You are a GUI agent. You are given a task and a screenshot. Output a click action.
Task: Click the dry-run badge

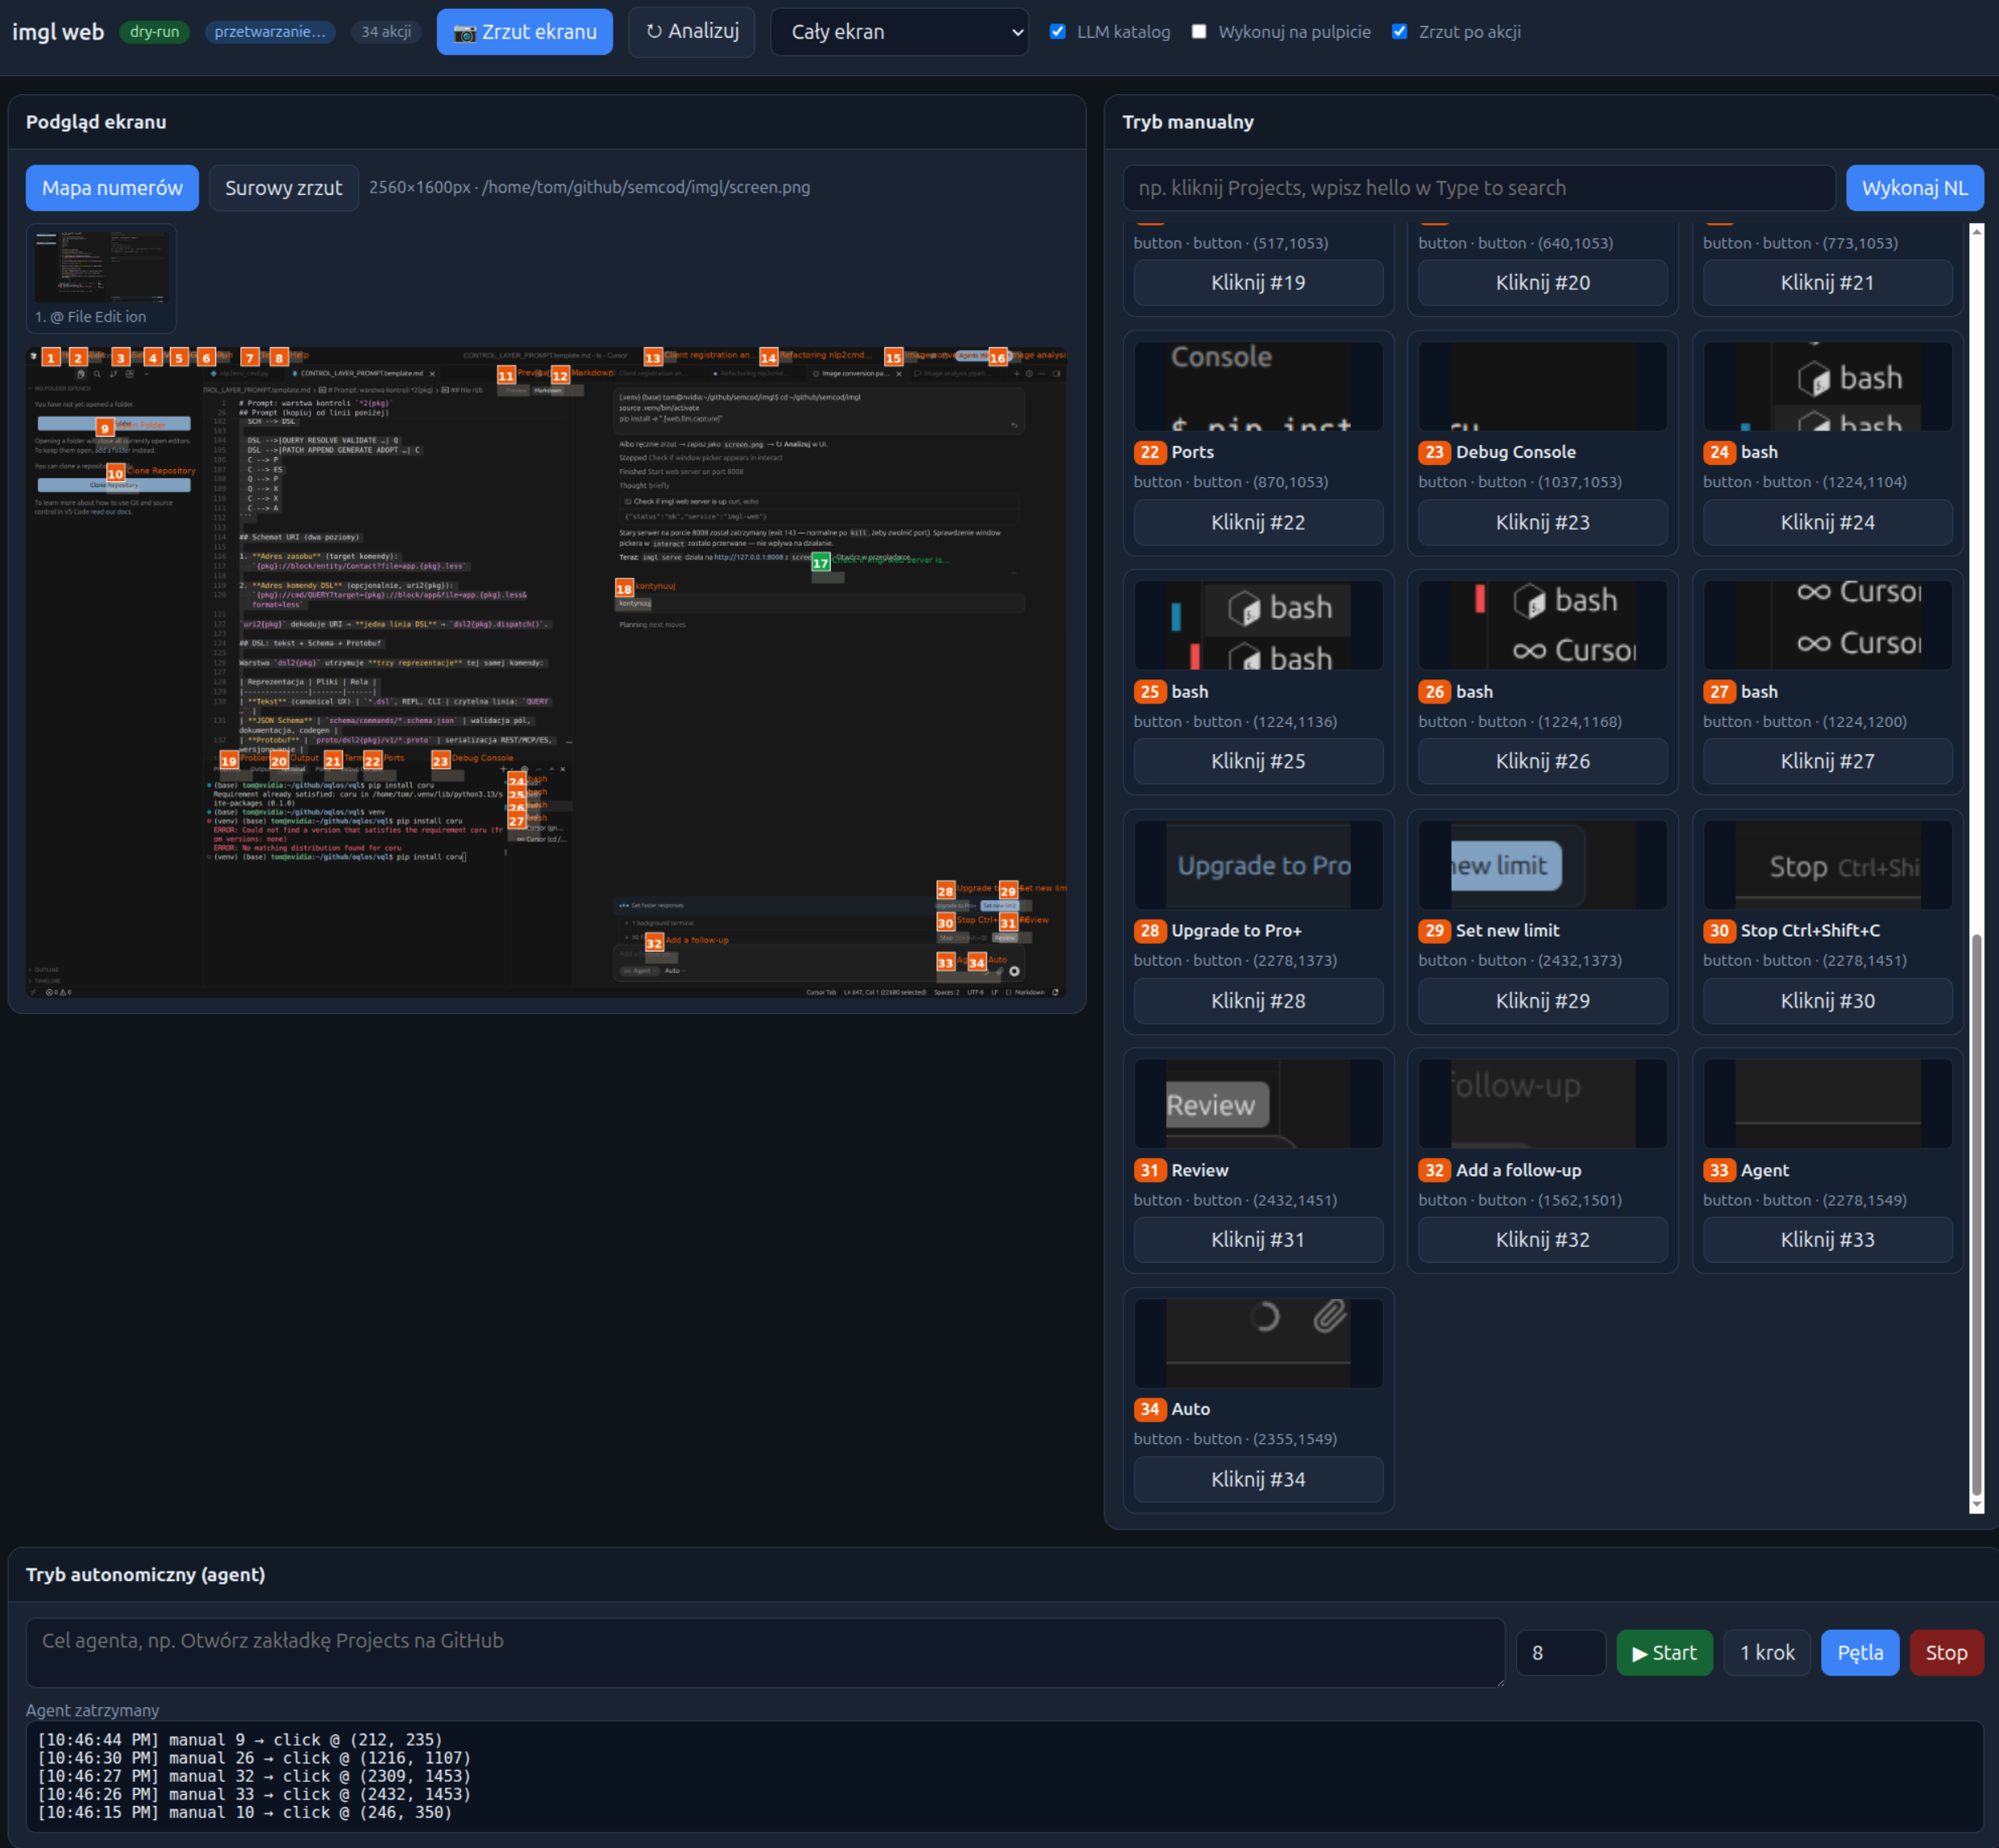click(154, 32)
